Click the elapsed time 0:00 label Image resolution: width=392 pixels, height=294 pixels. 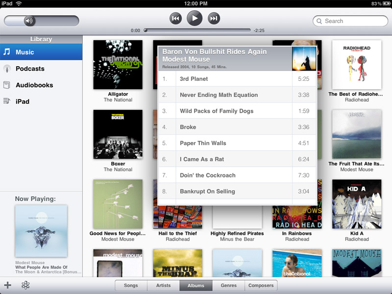(x=136, y=30)
